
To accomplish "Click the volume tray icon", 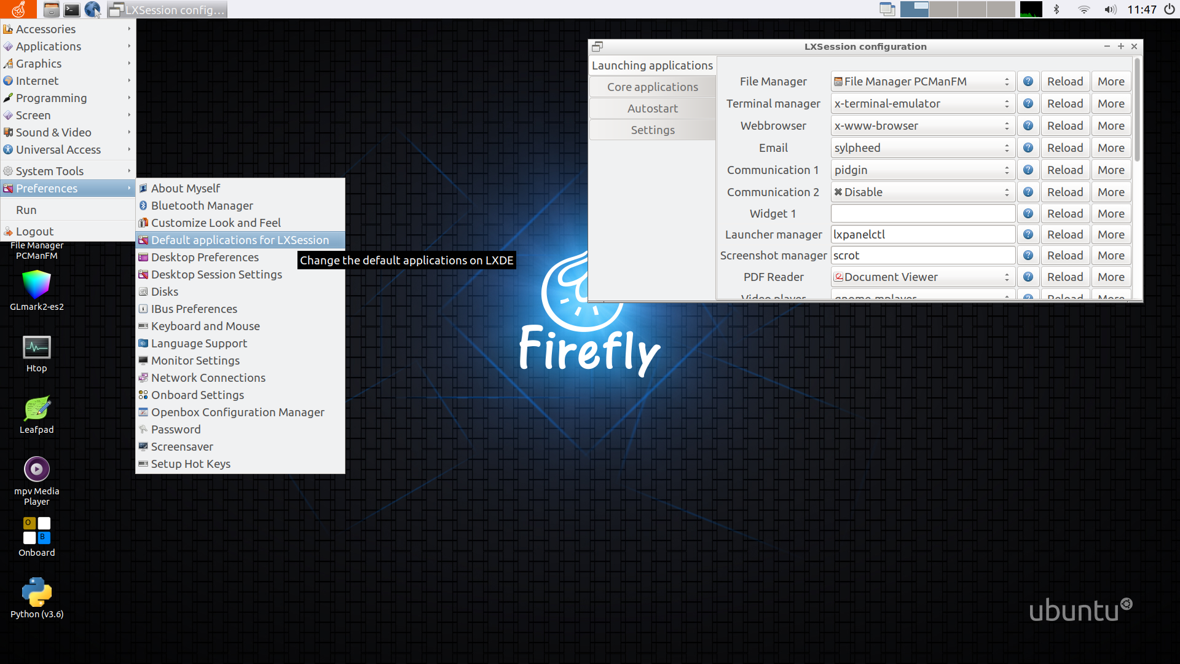I will coord(1110,9).
